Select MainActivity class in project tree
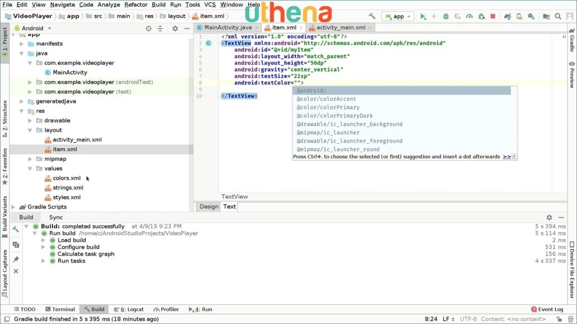Image resolution: width=577 pixels, height=324 pixels. (x=69, y=72)
